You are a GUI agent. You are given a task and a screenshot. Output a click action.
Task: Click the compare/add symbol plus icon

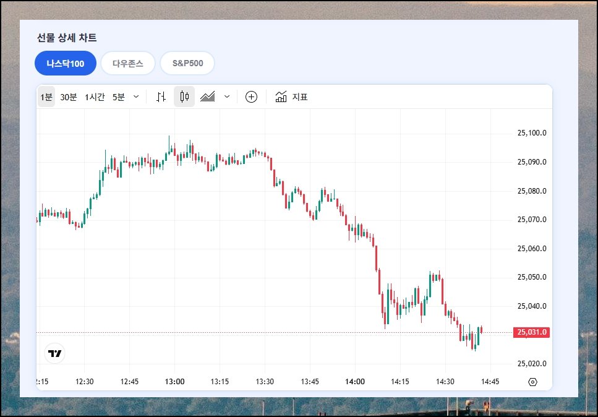pos(251,97)
